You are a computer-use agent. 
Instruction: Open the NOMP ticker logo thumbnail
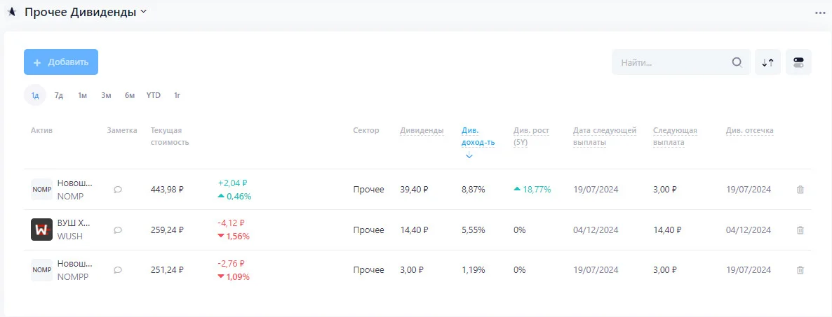tap(41, 190)
